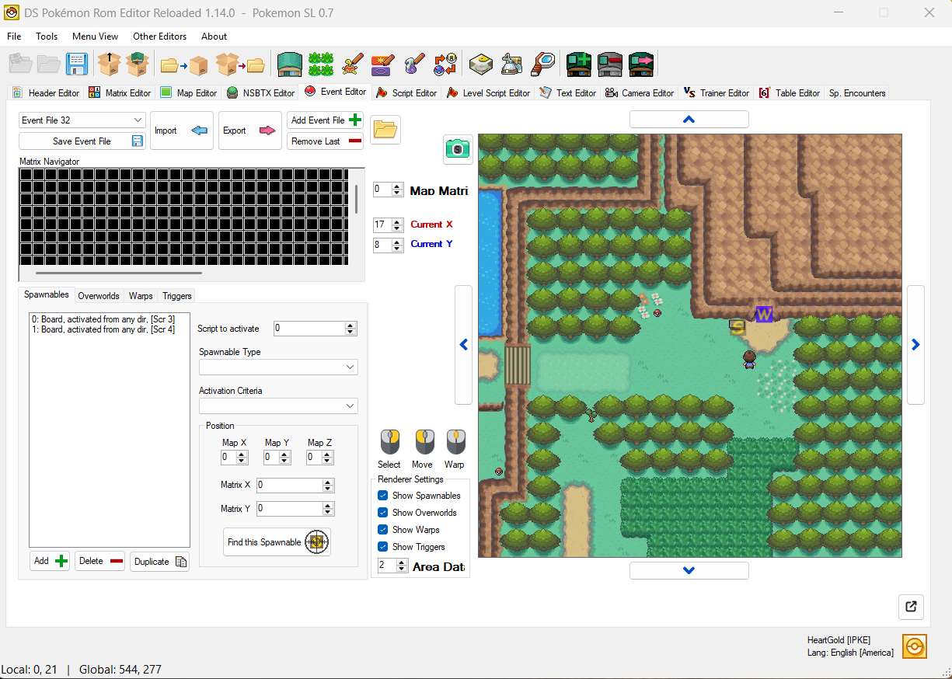Toggle Show Overworlds checkbox
This screenshot has height=679, width=952.
[382, 513]
